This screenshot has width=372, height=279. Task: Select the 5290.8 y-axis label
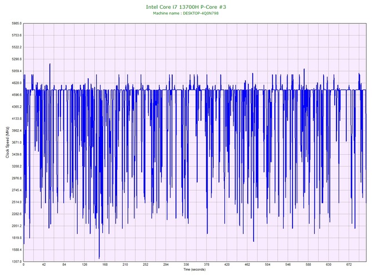click(17, 59)
